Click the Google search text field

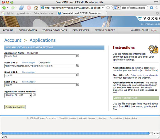(134, 8)
